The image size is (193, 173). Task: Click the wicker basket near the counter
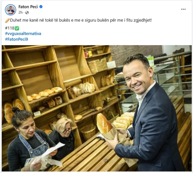pyautogui.click(x=88, y=132)
